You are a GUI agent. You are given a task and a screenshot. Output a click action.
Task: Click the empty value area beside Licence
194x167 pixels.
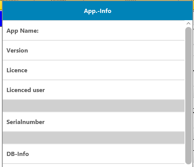[x=106, y=70]
